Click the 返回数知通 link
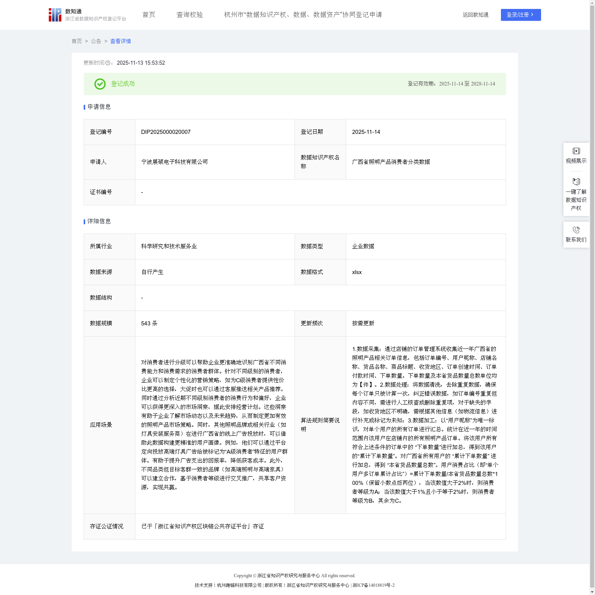Screen dimensions: 595x595 click(x=475, y=15)
